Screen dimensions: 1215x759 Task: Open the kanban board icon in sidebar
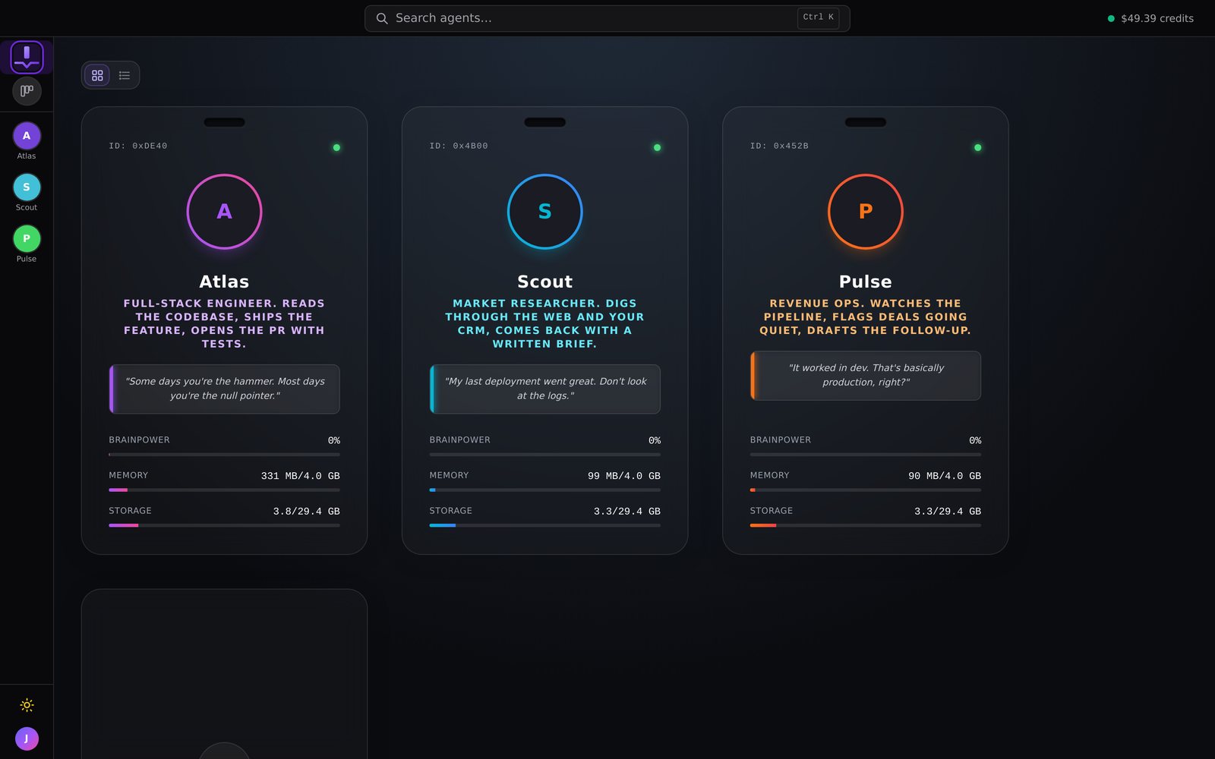[27, 91]
